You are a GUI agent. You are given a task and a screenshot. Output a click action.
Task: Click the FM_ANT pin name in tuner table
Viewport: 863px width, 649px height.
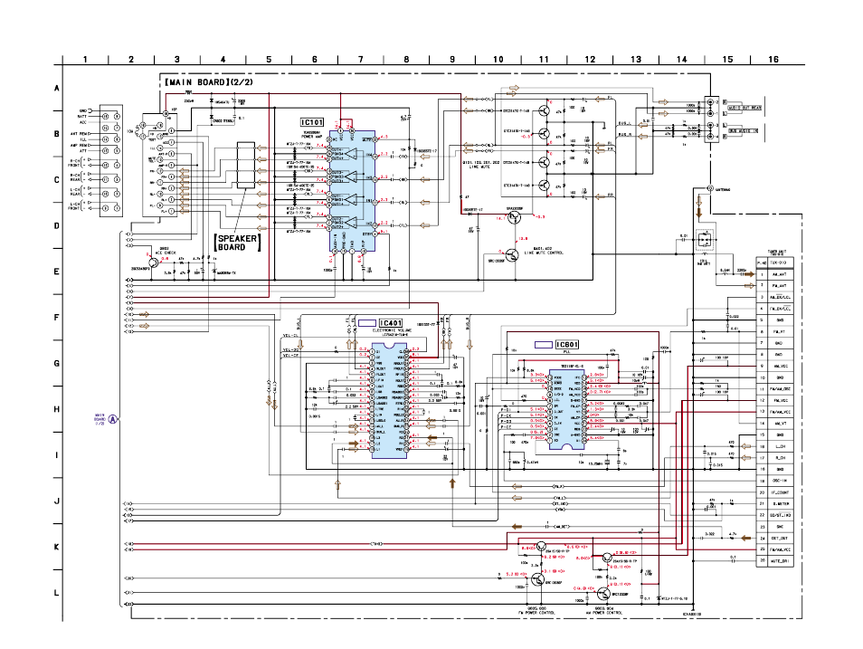pyautogui.click(x=780, y=285)
